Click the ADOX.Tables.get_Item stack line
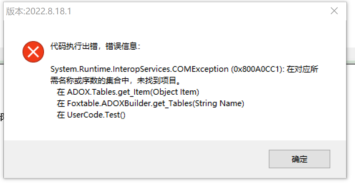 (128, 92)
